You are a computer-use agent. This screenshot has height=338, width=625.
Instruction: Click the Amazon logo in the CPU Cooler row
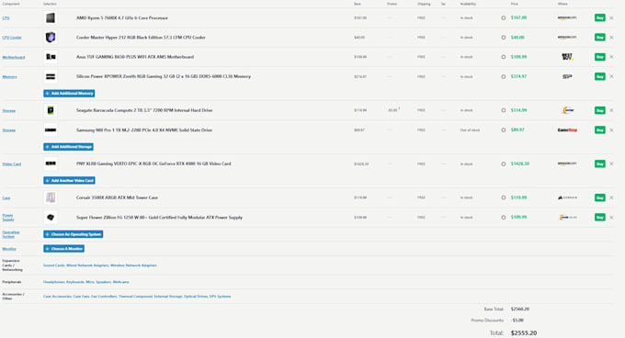click(x=567, y=38)
